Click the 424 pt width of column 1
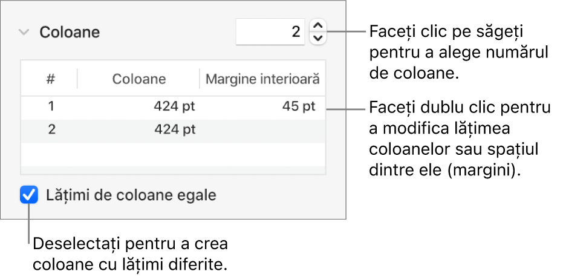The width and height of the screenshot is (563, 280). [x=174, y=106]
